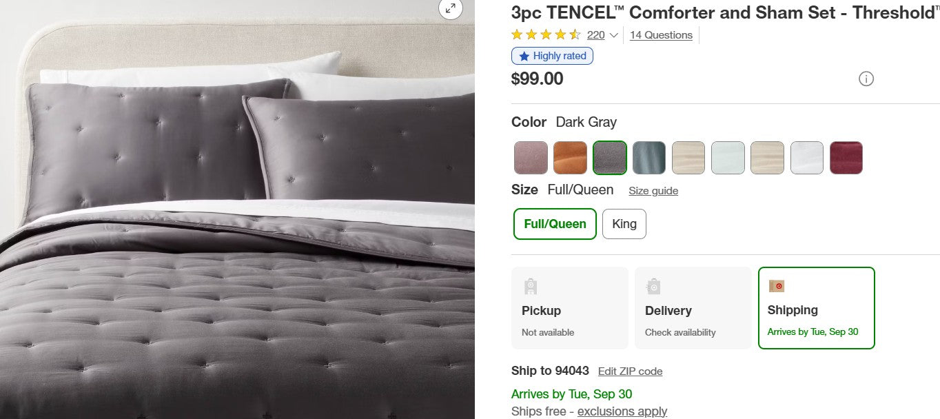
Task: Click the 220 reviews count link
Action: pyautogui.click(x=595, y=34)
